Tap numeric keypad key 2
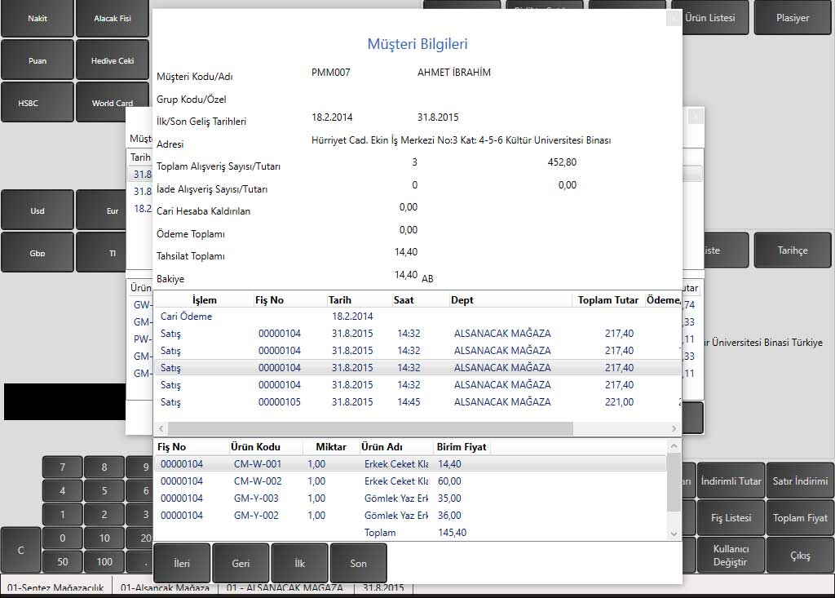The width and height of the screenshot is (835, 598). (104, 514)
